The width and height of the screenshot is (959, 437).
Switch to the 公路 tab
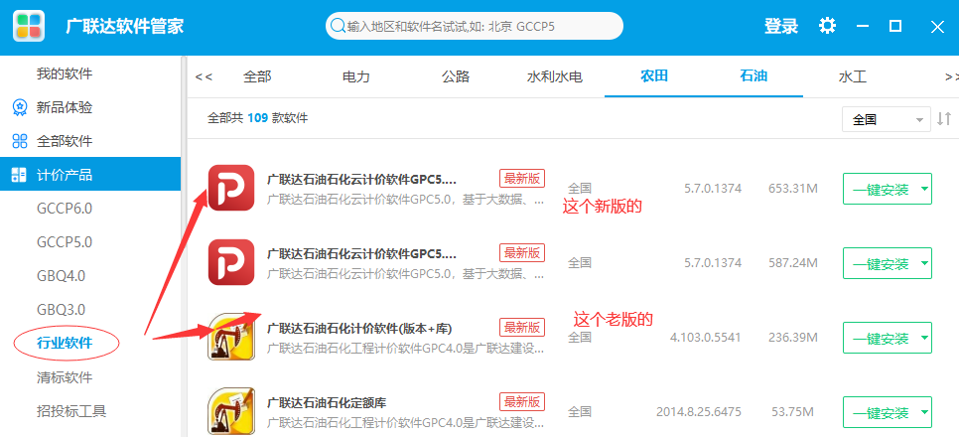pyautogui.click(x=455, y=76)
